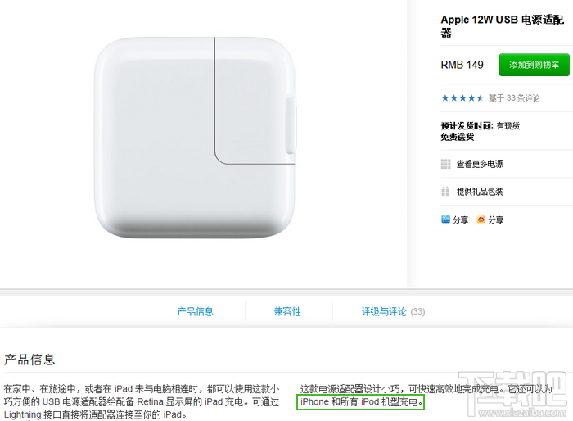Click the left product description paragraph
This screenshot has width=573, height=421.
(142, 401)
